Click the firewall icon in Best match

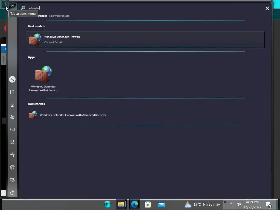click(35, 40)
